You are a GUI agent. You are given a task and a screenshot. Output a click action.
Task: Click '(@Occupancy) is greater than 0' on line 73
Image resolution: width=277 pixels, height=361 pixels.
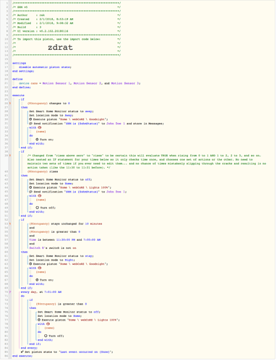[x=61, y=304]
